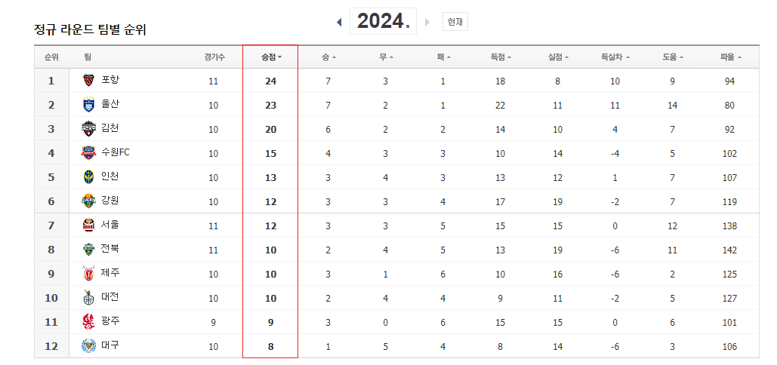This screenshot has width=777, height=365.
Task: Click the Gwangju (광주) team emblem
Action: 88,322
